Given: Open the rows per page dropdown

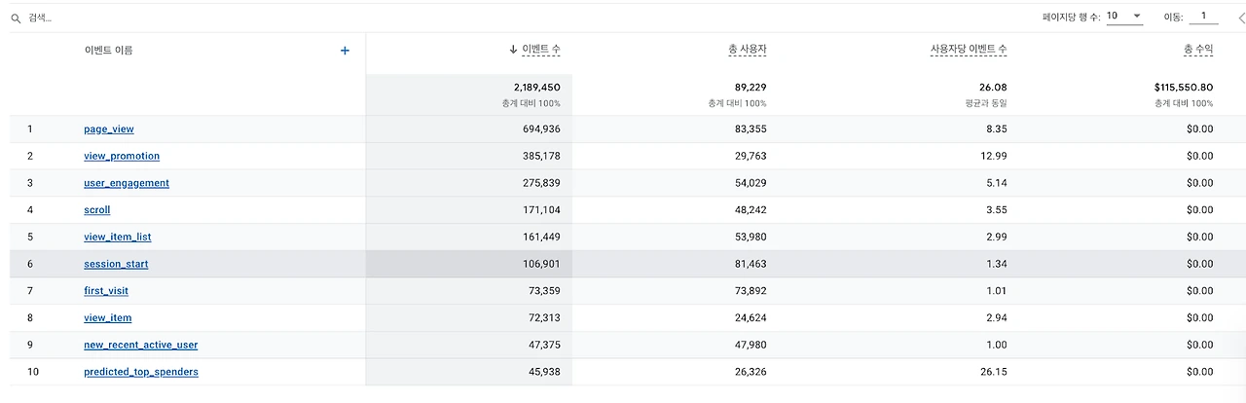Looking at the screenshot, I should point(1124,17).
